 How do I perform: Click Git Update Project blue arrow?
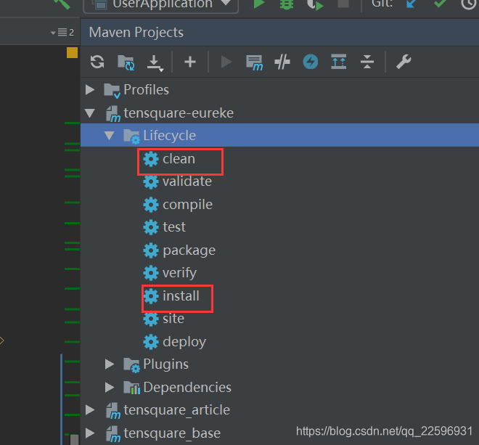coord(412,3)
